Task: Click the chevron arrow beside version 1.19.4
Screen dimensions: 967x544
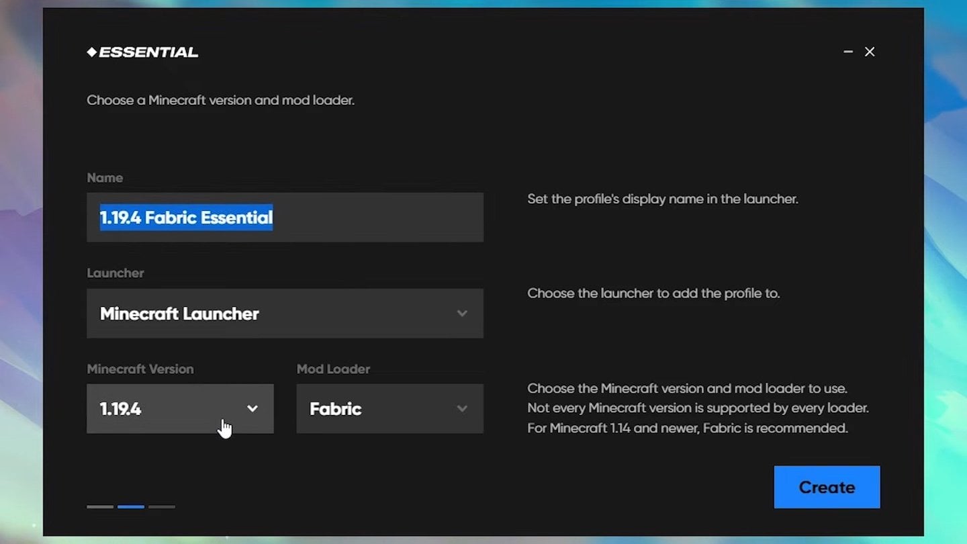Action: [x=252, y=408]
